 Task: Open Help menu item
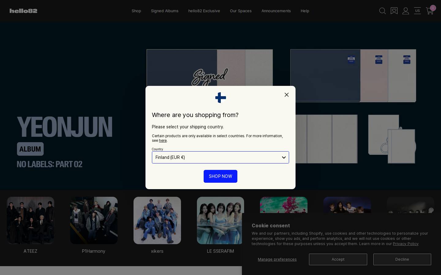pyautogui.click(x=305, y=11)
